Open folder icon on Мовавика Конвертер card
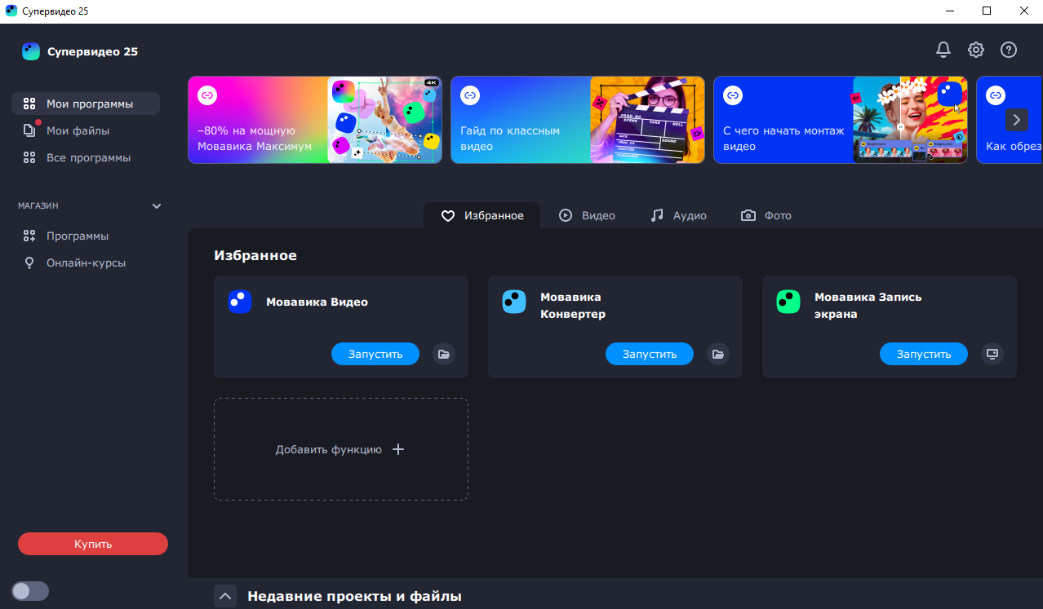The height and width of the screenshot is (609, 1043). click(717, 354)
